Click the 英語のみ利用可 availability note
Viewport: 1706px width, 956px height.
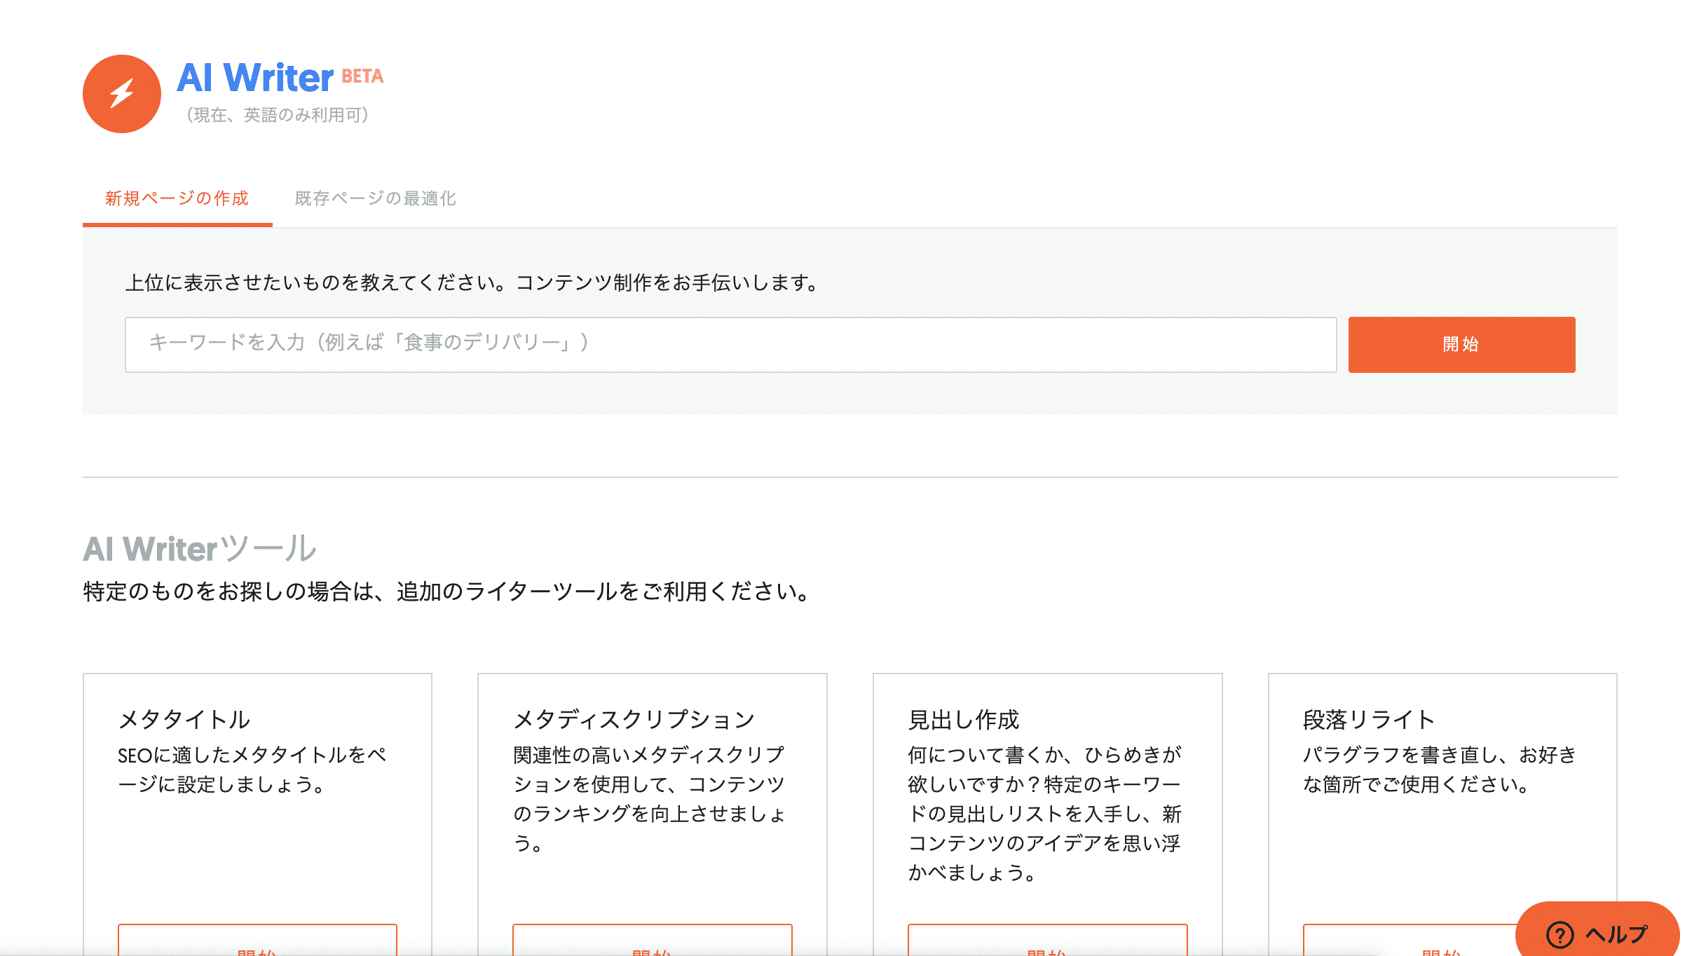tap(278, 116)
